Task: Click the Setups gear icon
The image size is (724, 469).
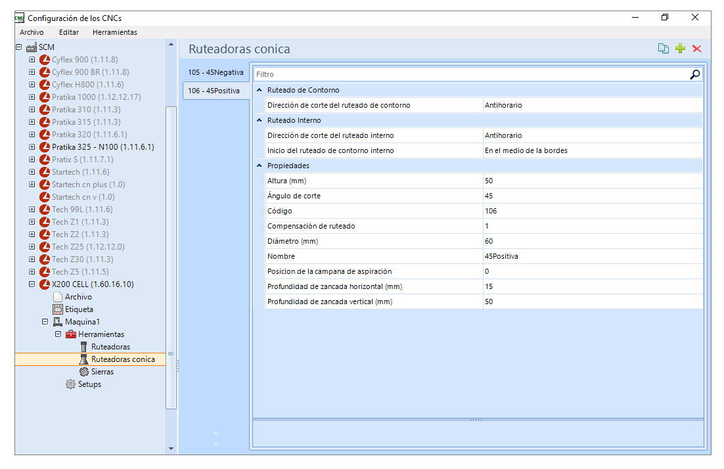Action: point(70,384)
